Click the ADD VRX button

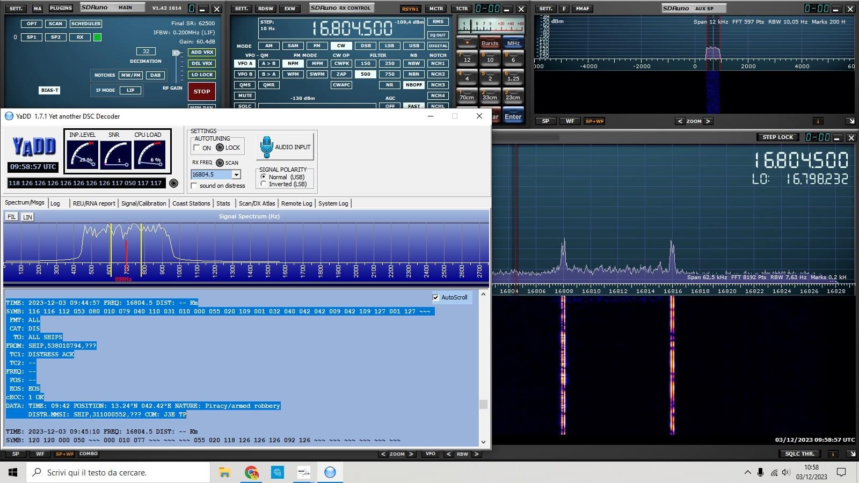point(202,52)
